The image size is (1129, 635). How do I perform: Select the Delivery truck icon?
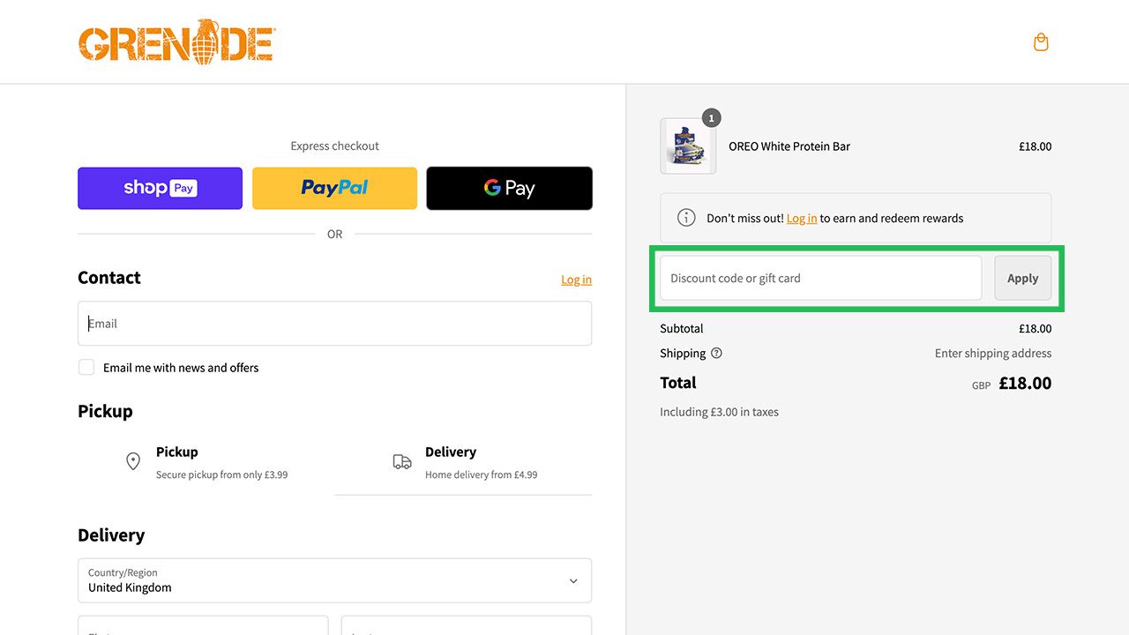402,461
